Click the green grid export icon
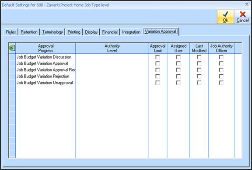Viewport: 252px width, 170px height. pos(12,48)
